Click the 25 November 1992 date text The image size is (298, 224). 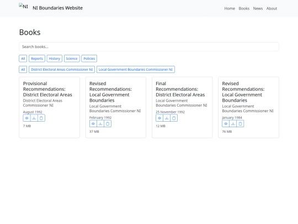click(x=170, y=112)
